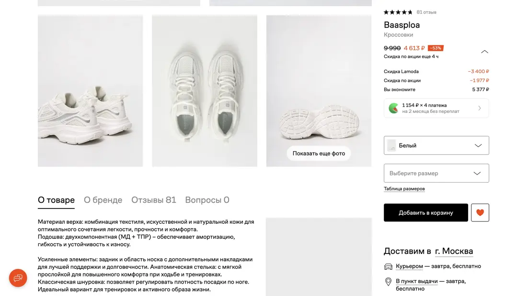Image resolution: width=527 pixels, height=296 pixels.
Task: Open the 'Таблица размеров' link
Action: pos(403,189)
